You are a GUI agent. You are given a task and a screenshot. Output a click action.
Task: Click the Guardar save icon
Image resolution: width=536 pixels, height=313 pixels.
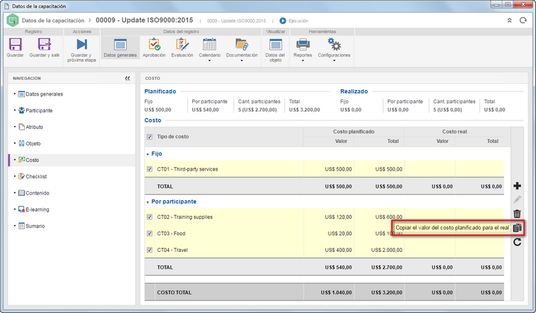pyautogui.click(x=15, y=45)
